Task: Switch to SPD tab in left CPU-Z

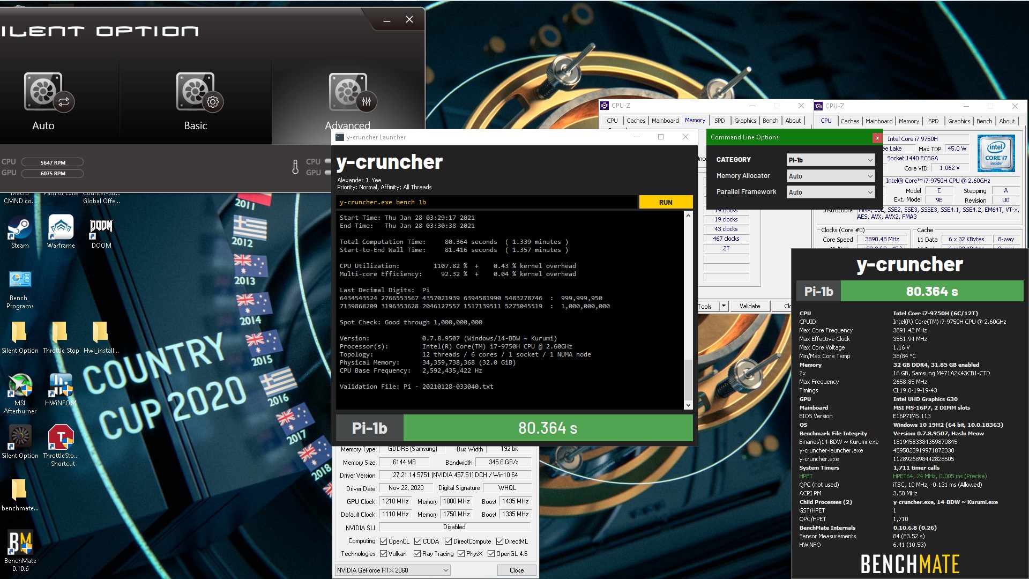Action: click(720, 121)
